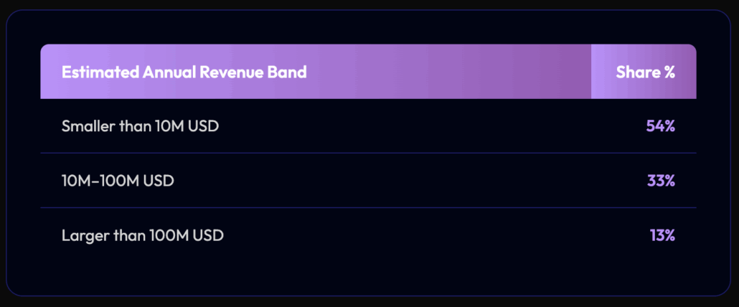Click the 54% share value

pos(660,126)
